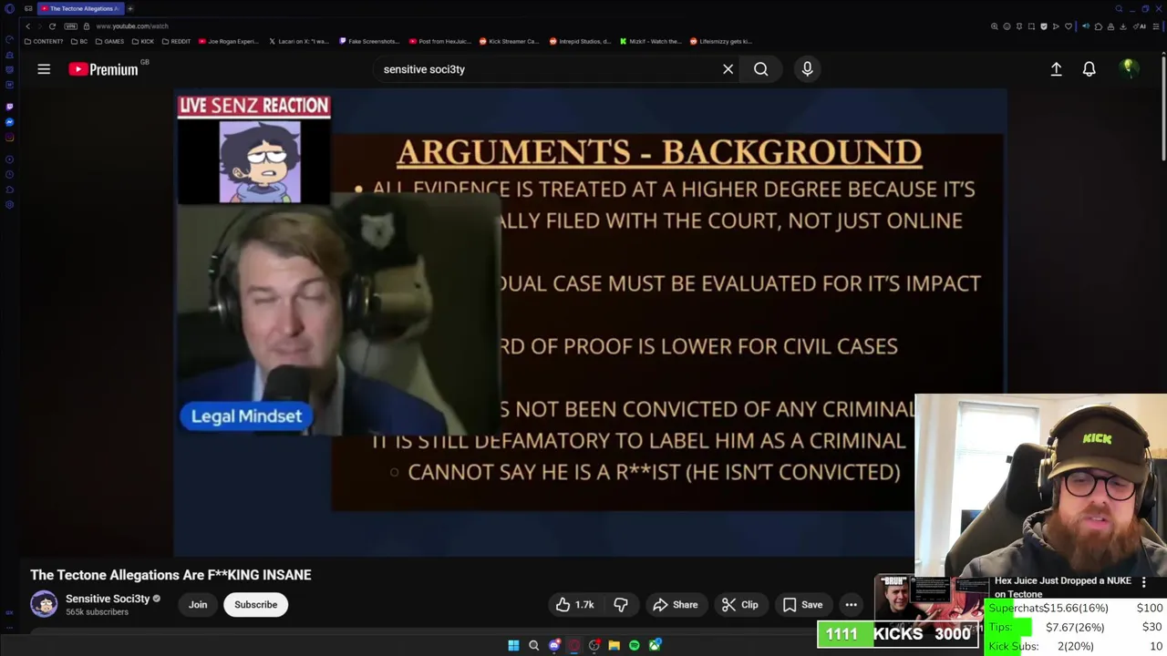This screenshot has height=656, width=1167.
Task: Switch to The Tectone Allegations tab
Action: coord(80,8)
